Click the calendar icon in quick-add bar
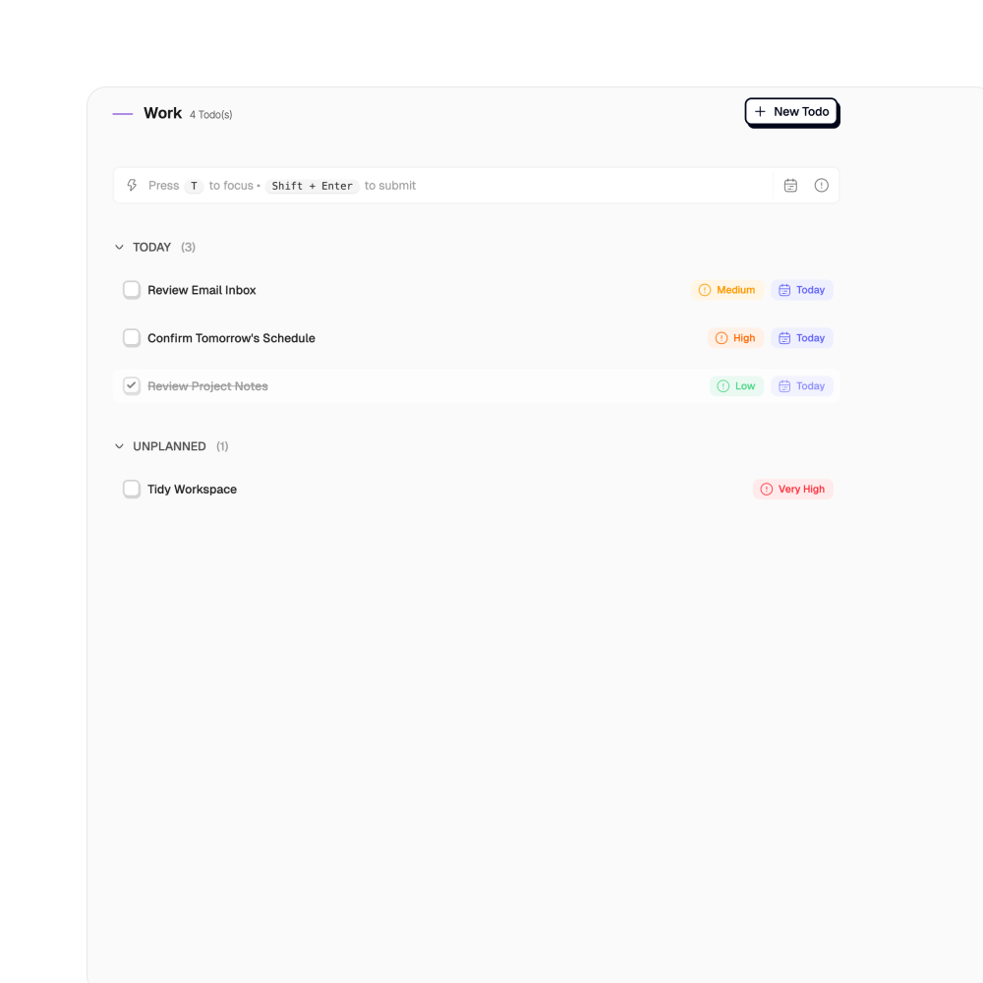This screenshot has height=983, width=983. [x=790, y=186]
